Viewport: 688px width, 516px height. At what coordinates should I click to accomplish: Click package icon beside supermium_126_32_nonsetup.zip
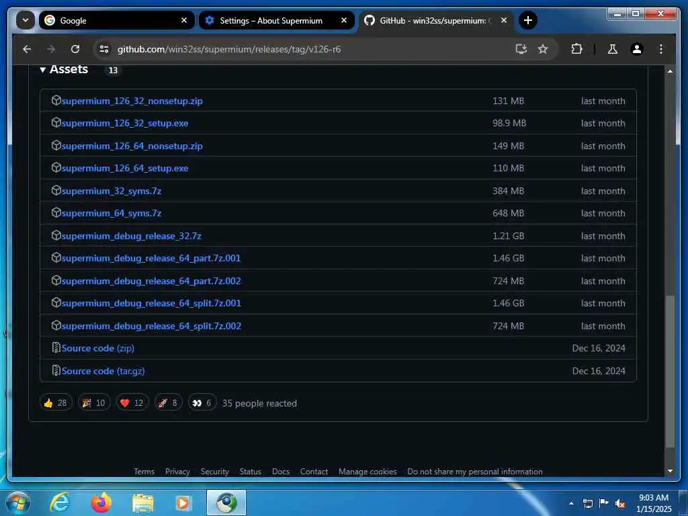point(56,101)
